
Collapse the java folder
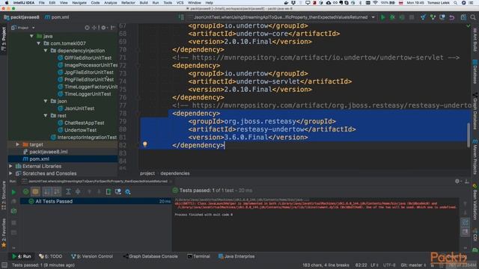pos(31,36)
